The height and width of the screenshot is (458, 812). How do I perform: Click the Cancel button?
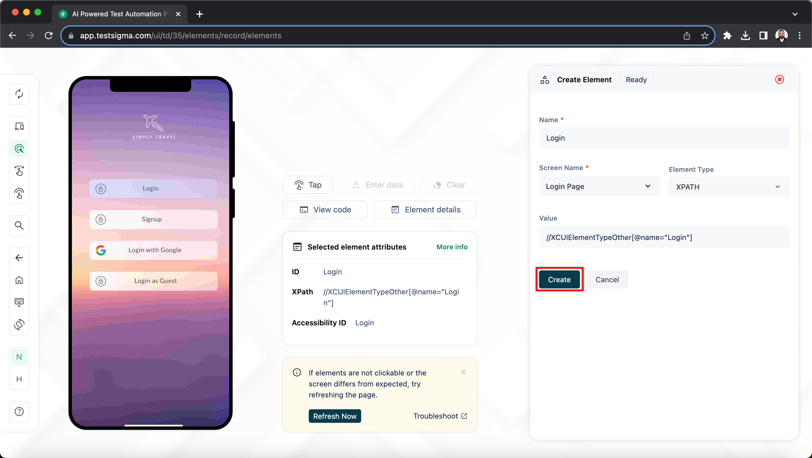coord(607,280)
